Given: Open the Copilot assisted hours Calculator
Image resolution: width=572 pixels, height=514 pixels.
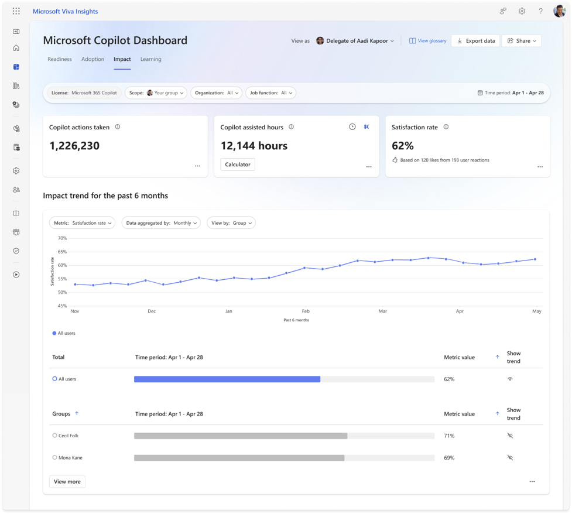Looking at the screenshot, I should coord(237,165).
